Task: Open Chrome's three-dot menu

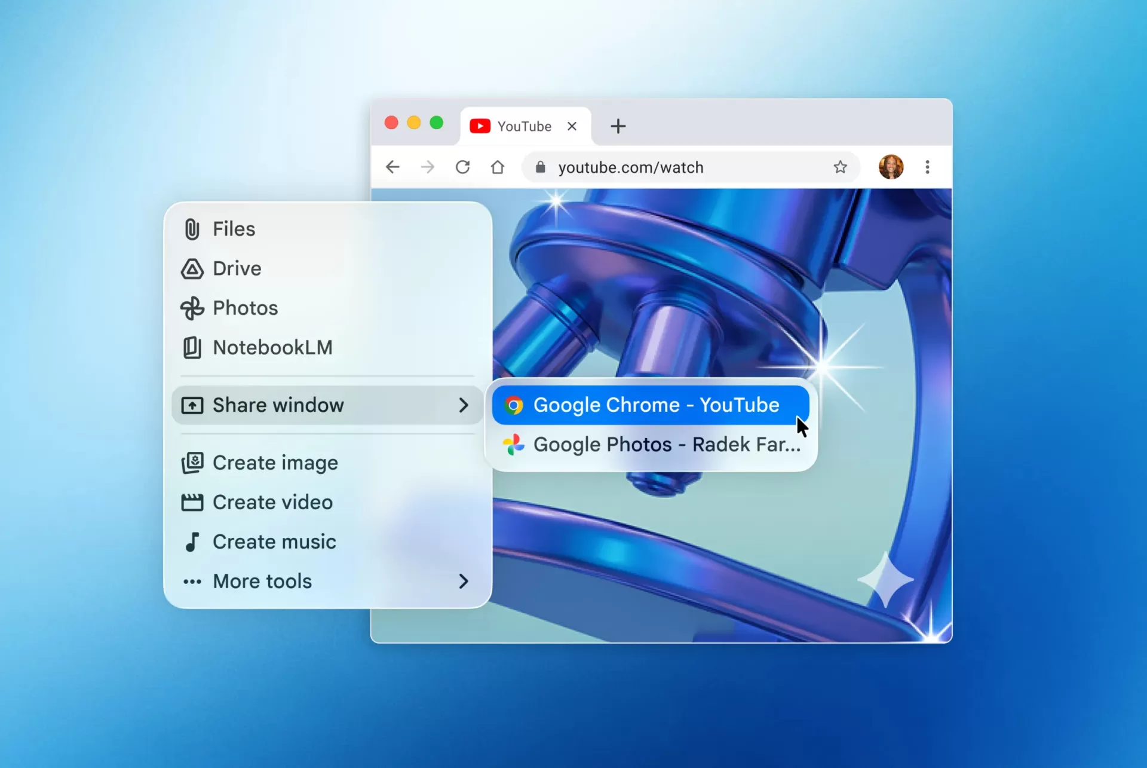Action: (x=927, y=167)
